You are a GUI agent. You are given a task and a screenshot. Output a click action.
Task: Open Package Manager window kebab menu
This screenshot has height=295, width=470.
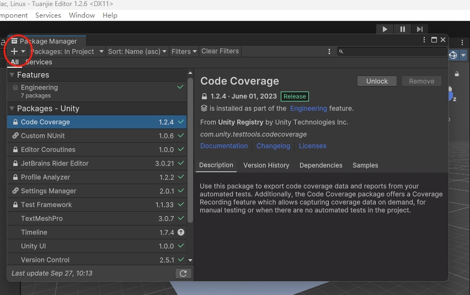point(424,40)
